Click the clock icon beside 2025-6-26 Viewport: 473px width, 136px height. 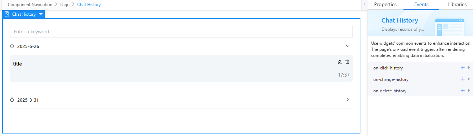tap(12, 46)
